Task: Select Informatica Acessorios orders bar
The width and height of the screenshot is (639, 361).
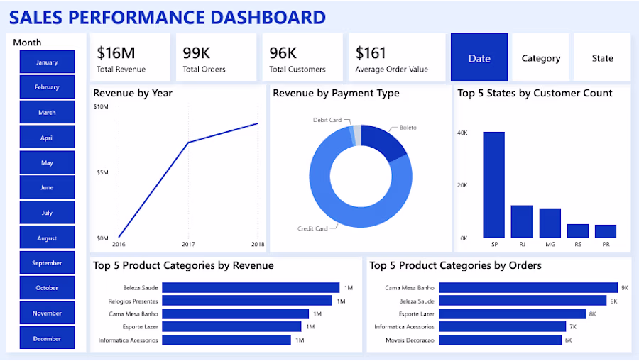Action: [503, 326]
